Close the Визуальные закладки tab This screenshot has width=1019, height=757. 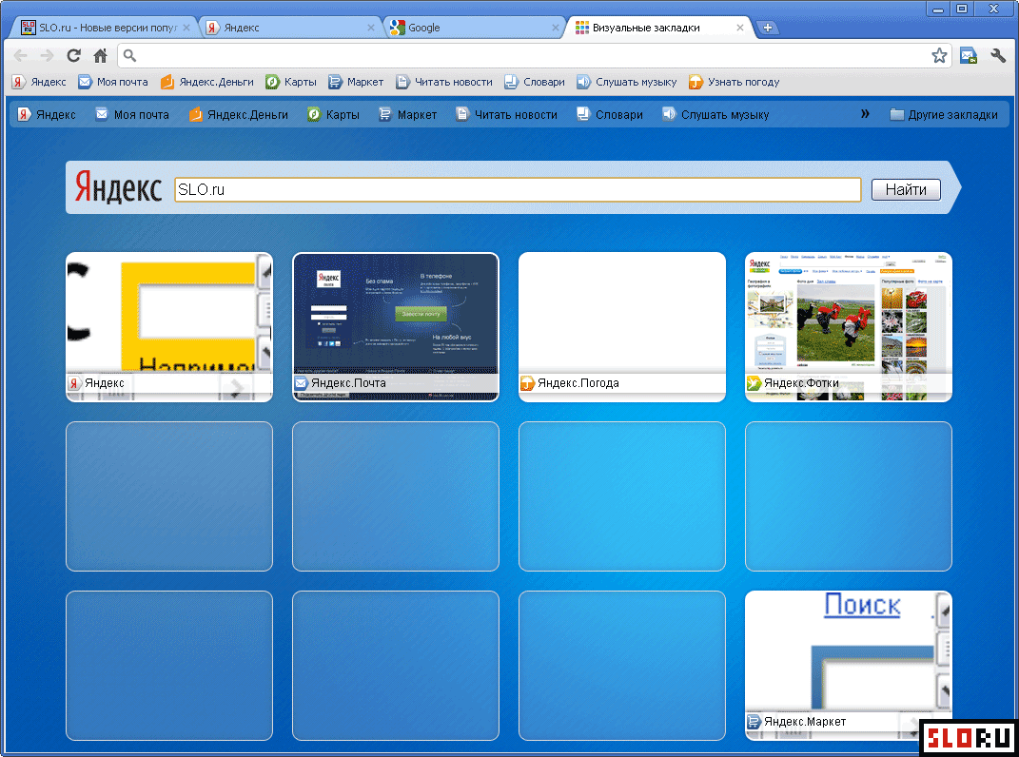pyautogui.click(x=740, y=28)
